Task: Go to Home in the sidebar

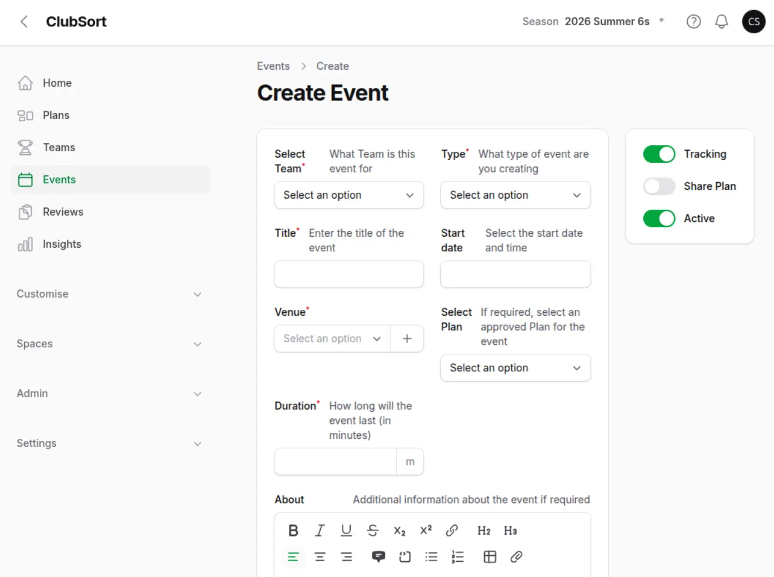Action: tap(110, 83)
